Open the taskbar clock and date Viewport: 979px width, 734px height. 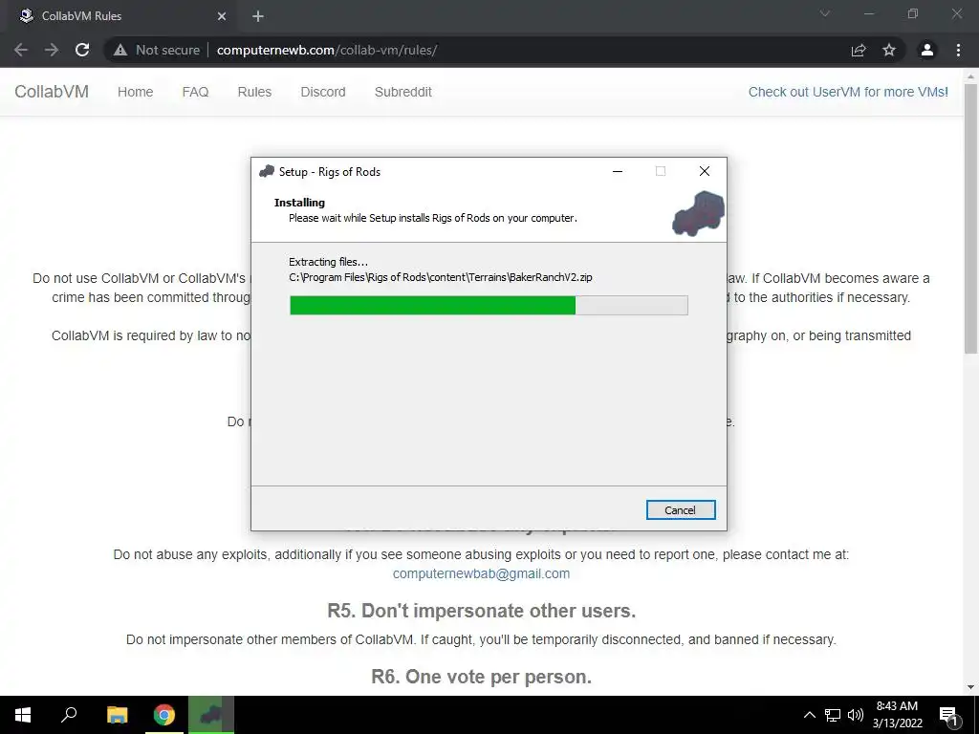tap(897, 715)
